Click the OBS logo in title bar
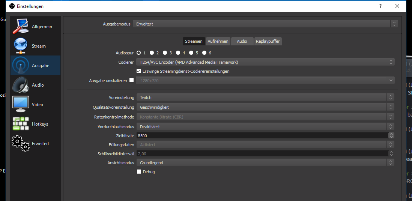This screenshot has width=412, height=201. 12,6
